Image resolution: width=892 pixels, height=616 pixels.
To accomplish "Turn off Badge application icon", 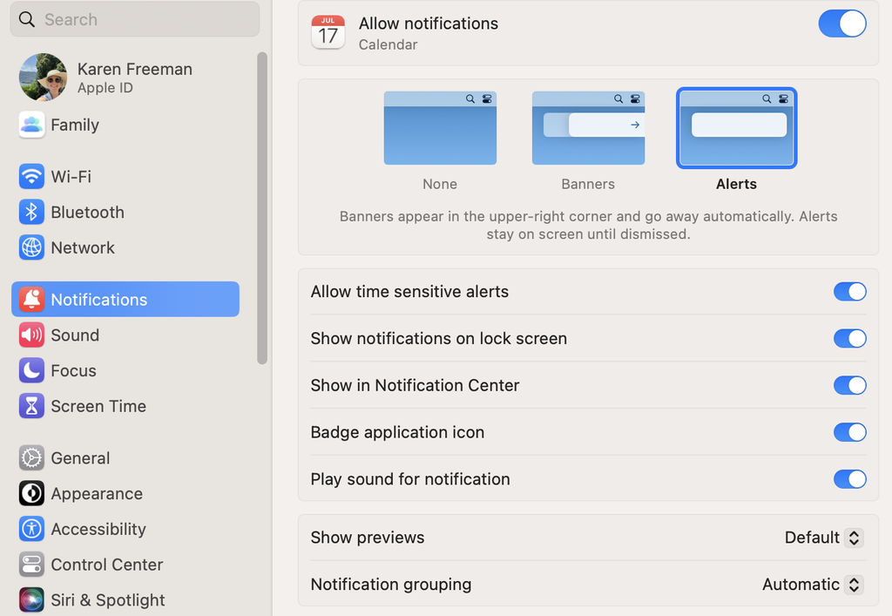I will click(x=849, y=432).
